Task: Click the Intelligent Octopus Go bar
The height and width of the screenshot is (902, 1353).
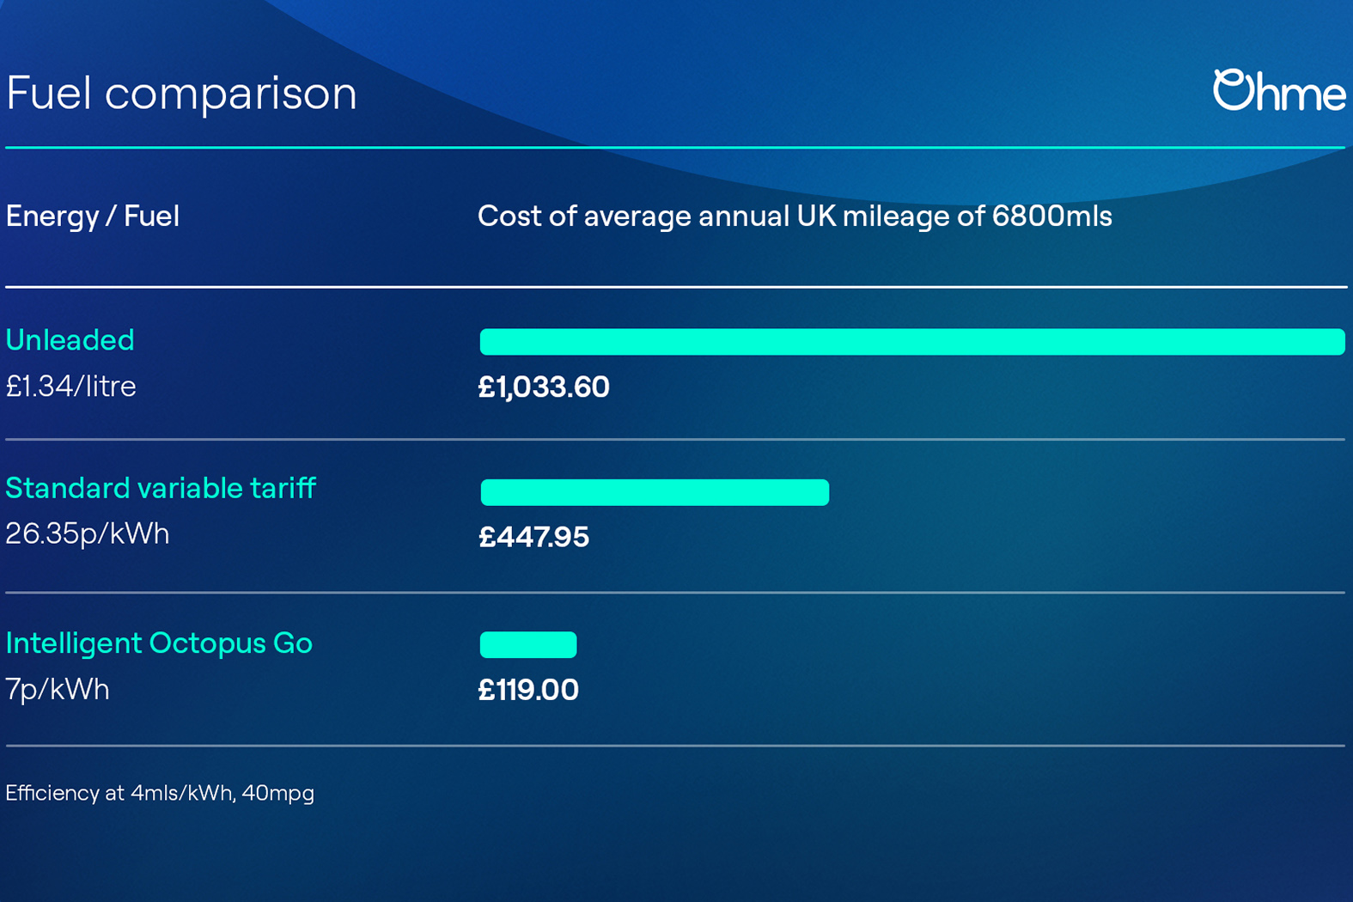Action: click(x=528, y=644)
